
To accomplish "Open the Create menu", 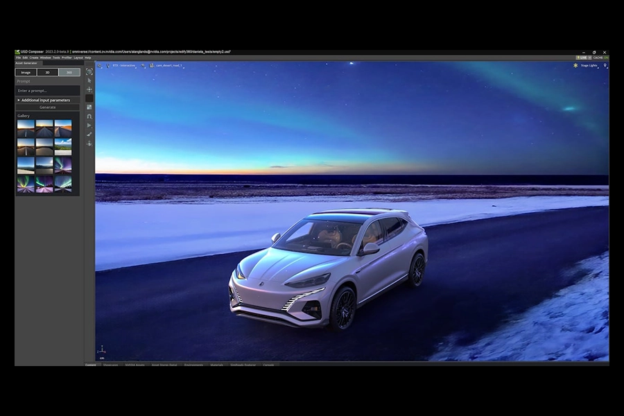I will (34, 58).
